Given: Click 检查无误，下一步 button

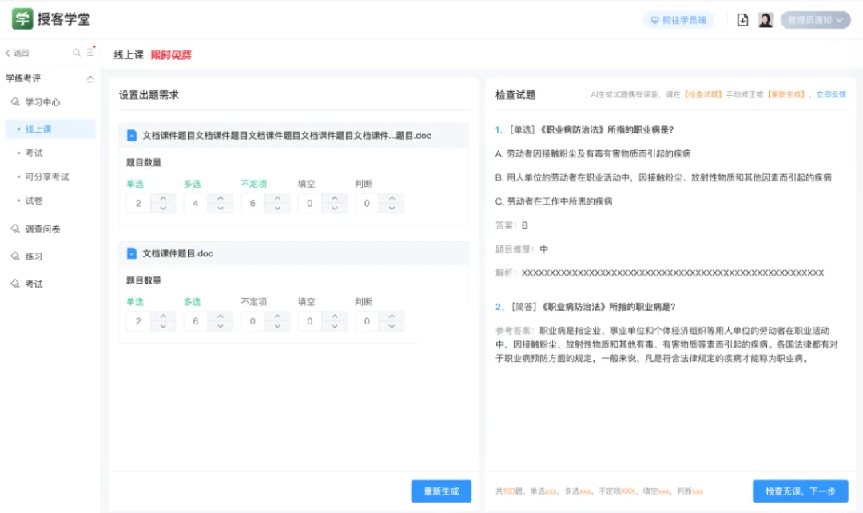Looking at the screenshot, I should pos(800,491).
